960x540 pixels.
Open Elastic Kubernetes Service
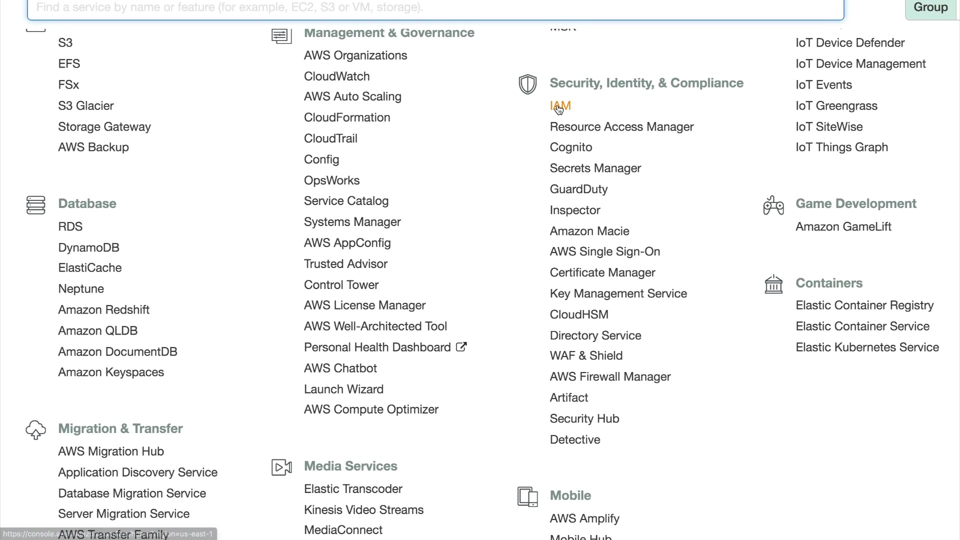click(867, 347)
